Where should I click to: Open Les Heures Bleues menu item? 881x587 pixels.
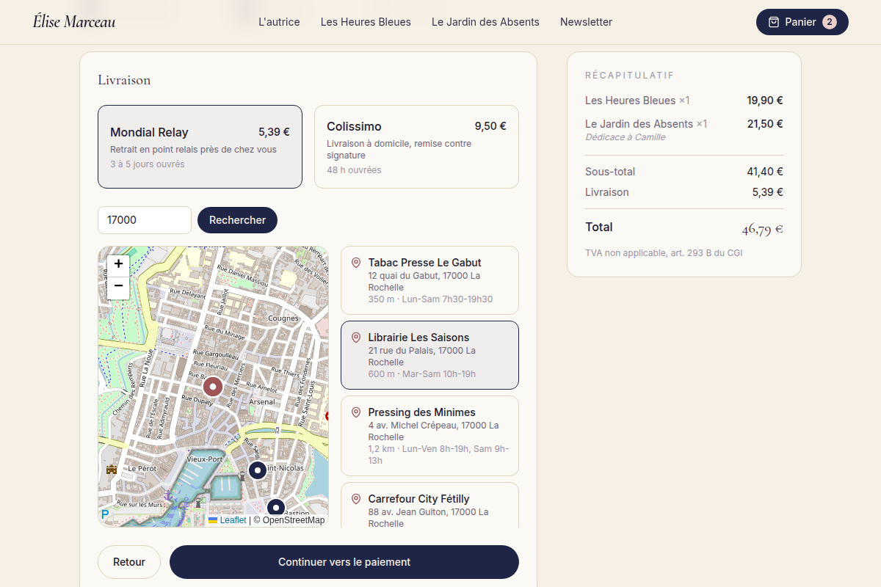point(366,22)
